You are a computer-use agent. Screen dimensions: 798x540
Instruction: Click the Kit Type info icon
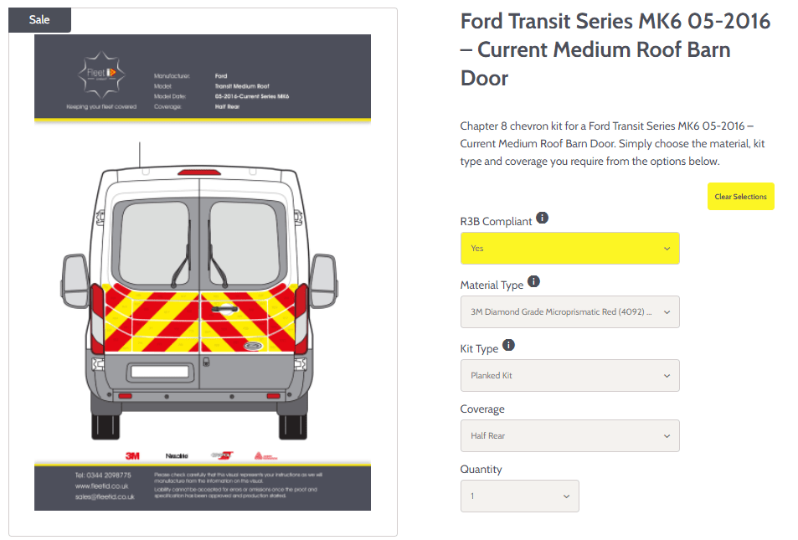point(508,345)
